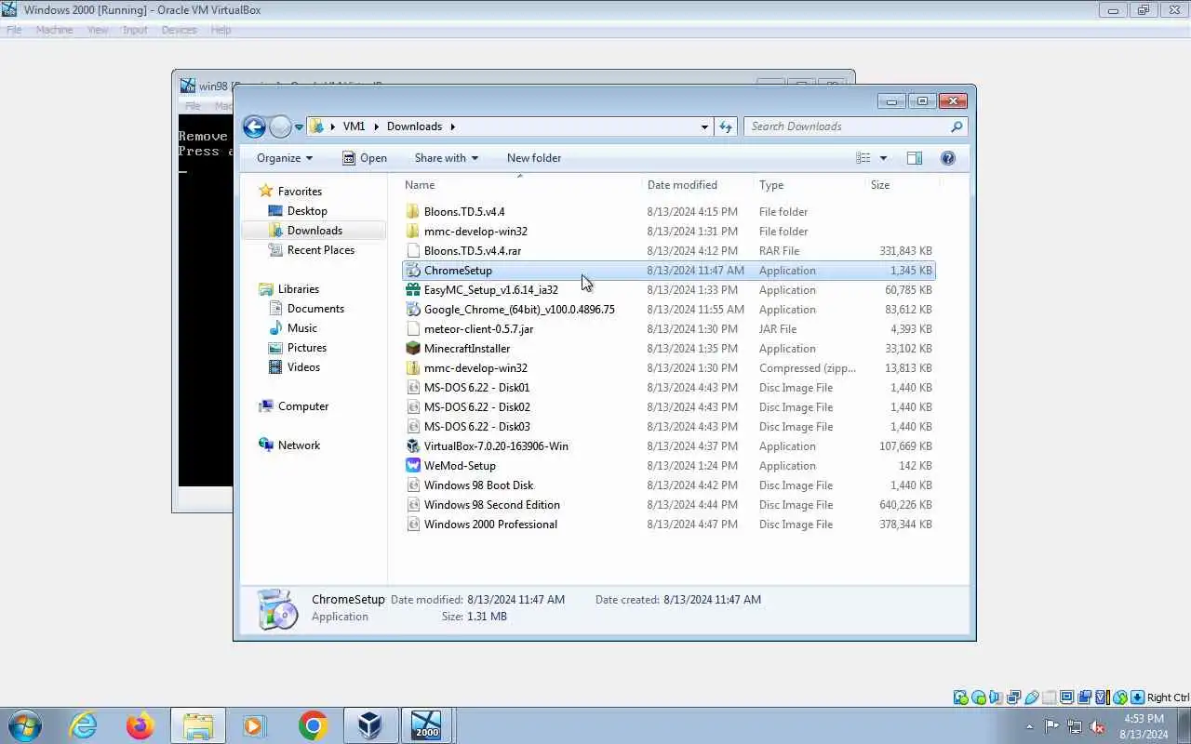Click the ChromeSetup application icon in file list
1191x744 pixels.
tap(414, 271)
